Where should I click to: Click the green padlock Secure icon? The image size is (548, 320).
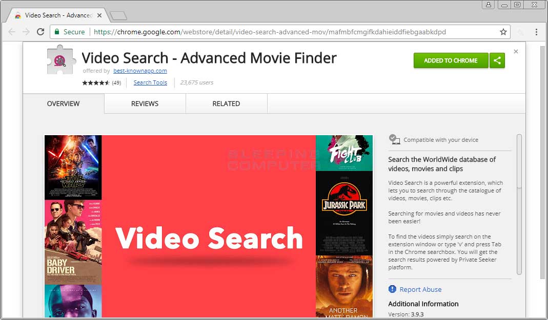[56, 32]
